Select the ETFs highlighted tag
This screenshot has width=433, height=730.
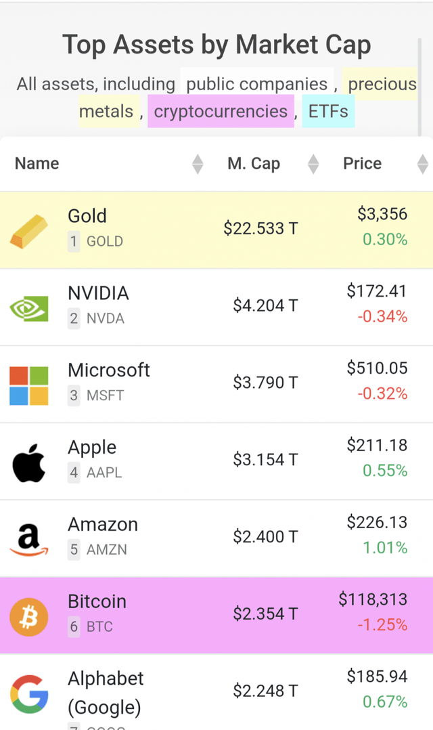[328, 112]
